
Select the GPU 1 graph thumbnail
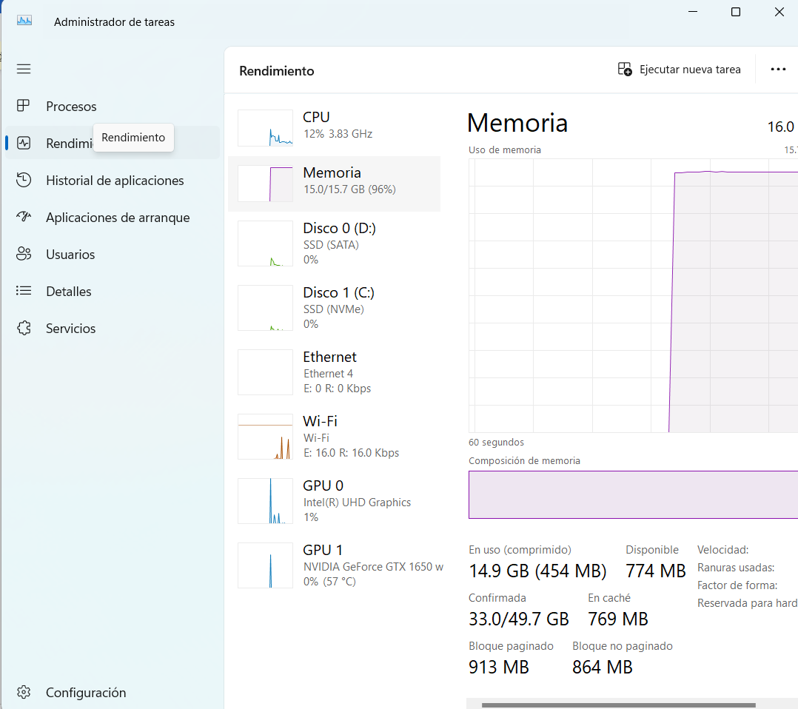coord(265,565)
